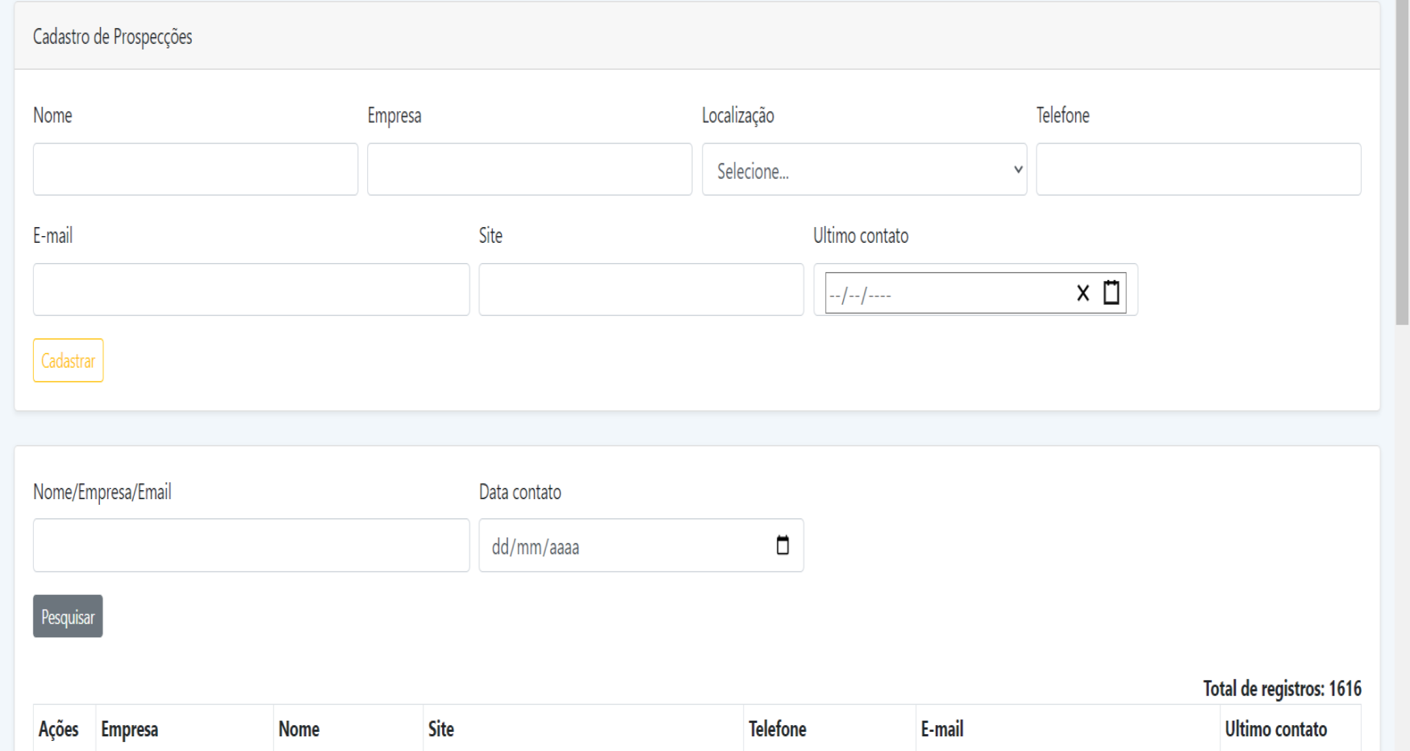Image resolution: width=1410 pixels, height=751 pixels.
Task: Click the page vertical scrollbar thumb
Action: [x=1402, y=163]
